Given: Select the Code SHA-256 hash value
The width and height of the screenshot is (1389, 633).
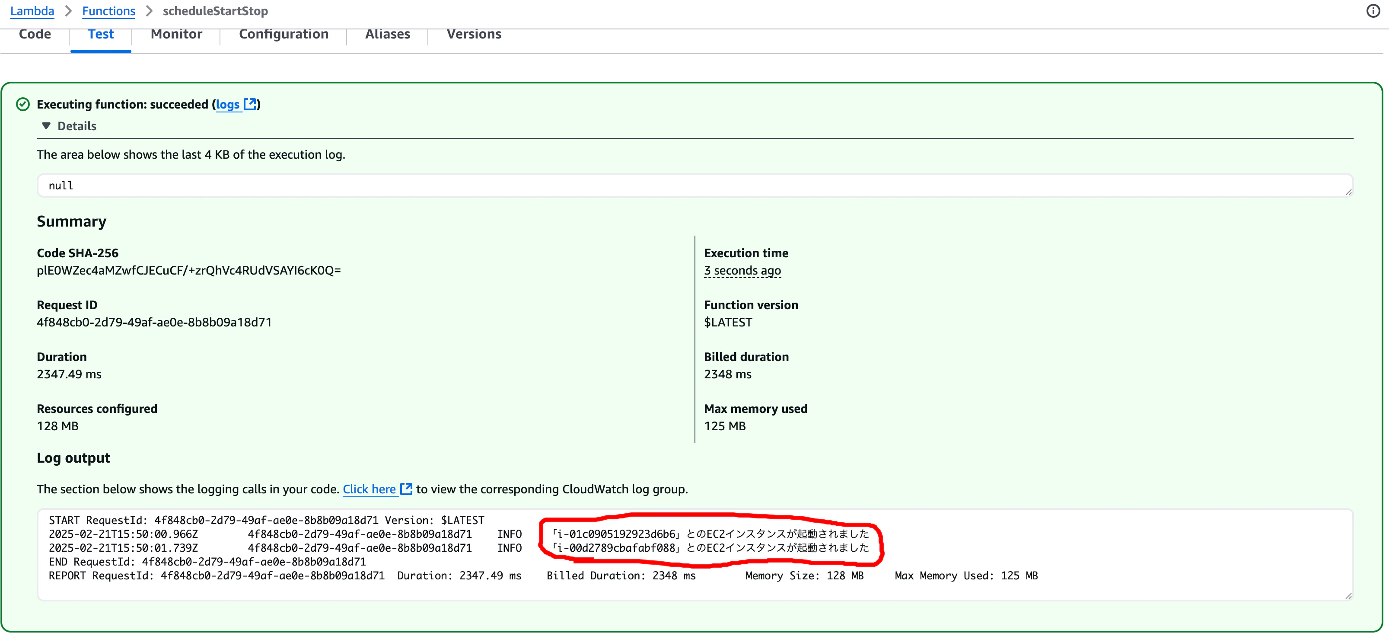Looking at the screenshot, I should 189,270.
